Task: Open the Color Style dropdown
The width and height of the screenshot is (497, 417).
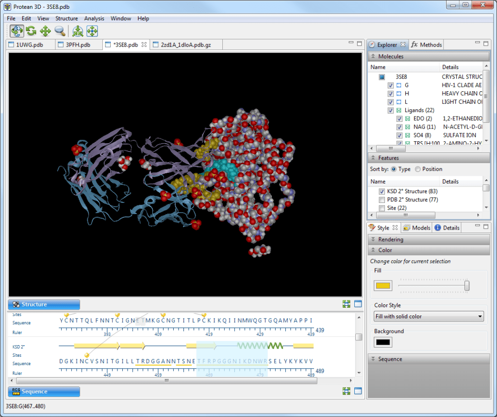Action: coord(429,316)
